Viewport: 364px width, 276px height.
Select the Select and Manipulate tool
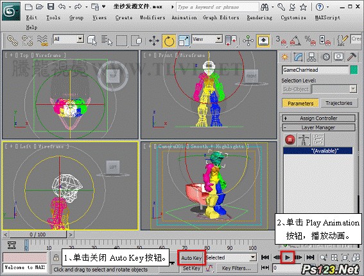(248, 40)
